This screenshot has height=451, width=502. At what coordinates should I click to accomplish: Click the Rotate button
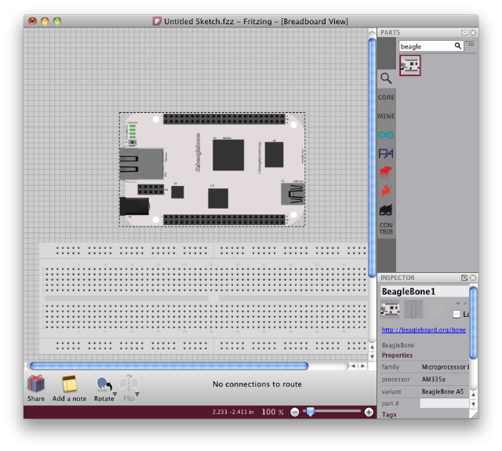[104, 388]
